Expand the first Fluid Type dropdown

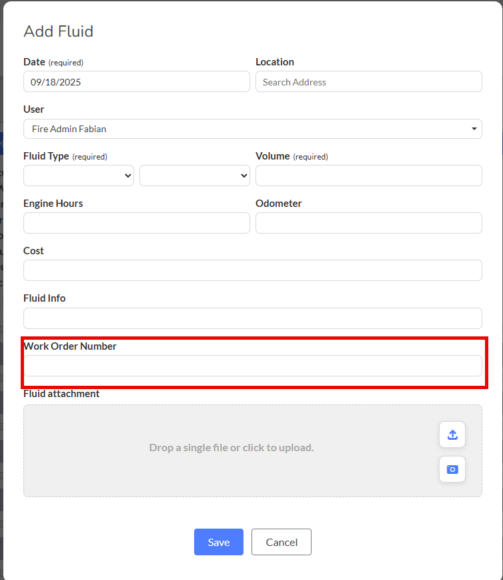(x=79, y=176)
